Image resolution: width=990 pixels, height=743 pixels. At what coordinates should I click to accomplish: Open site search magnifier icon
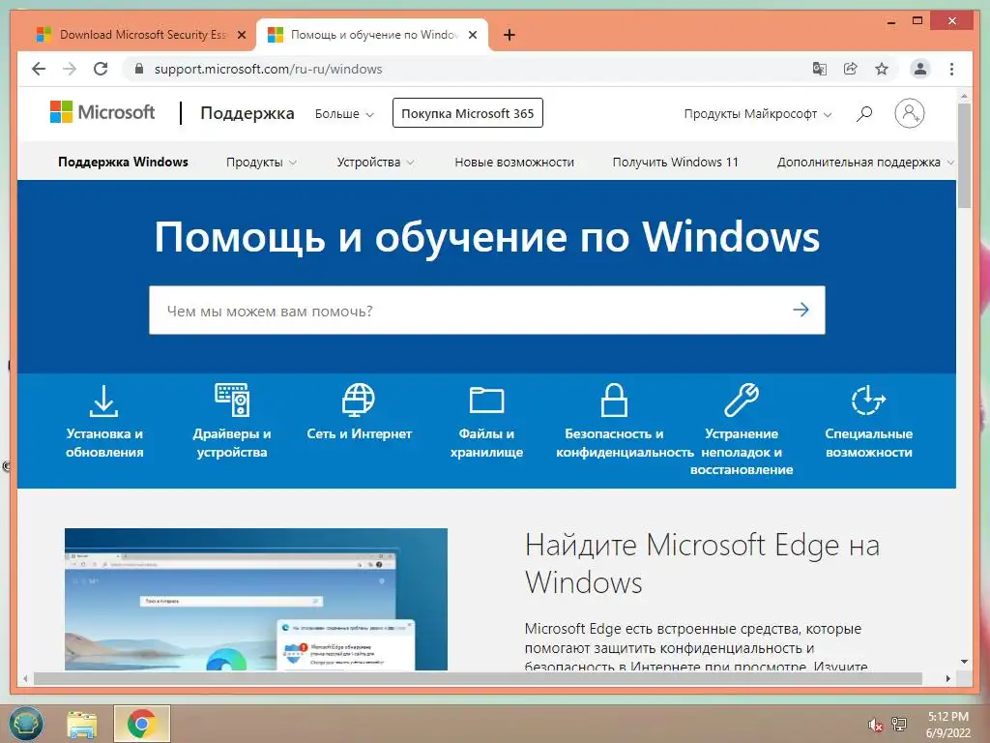point(864,114)
